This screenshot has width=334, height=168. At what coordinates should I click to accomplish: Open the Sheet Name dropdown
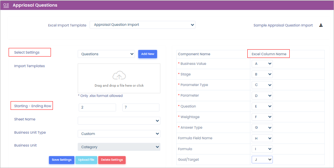coord(119,121)
